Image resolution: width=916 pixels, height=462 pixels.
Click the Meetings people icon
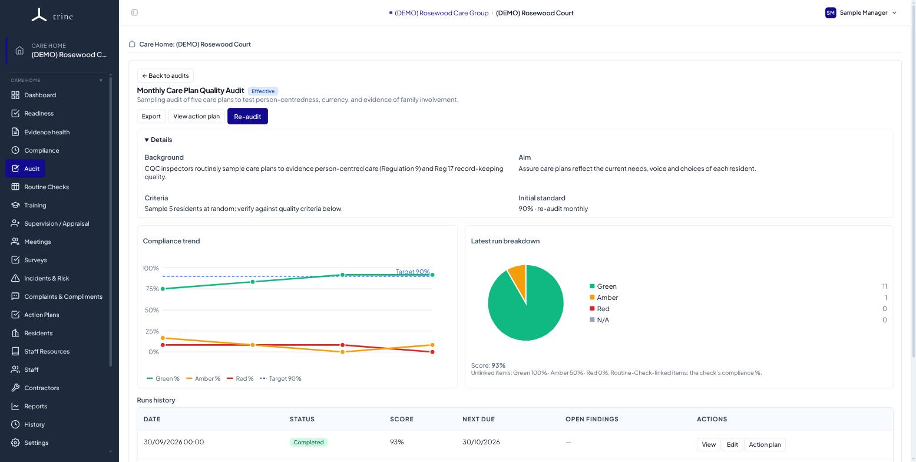[15, 242]
